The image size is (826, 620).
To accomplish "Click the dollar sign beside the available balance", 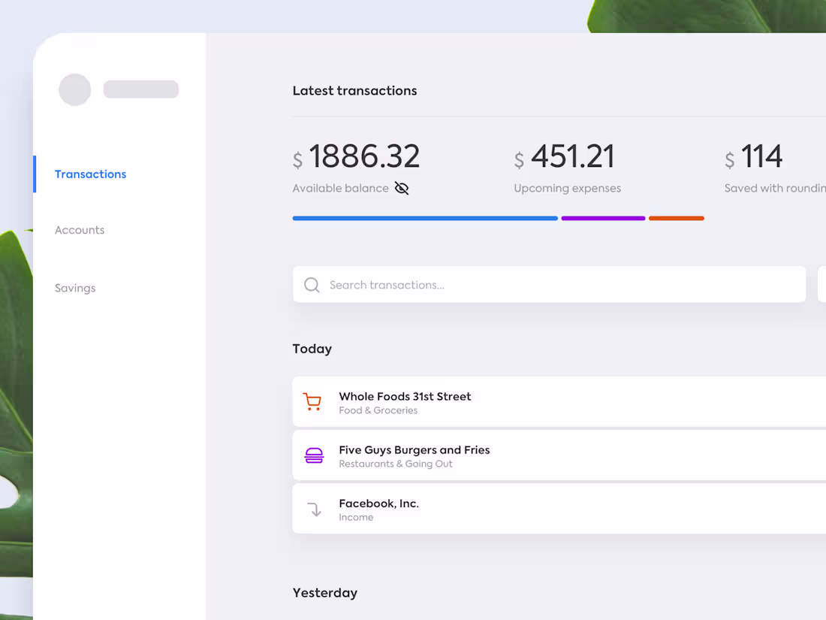I will 297,159.
